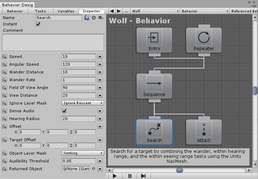
Task: Select the Search node in the graph
Action: (154, 132)
